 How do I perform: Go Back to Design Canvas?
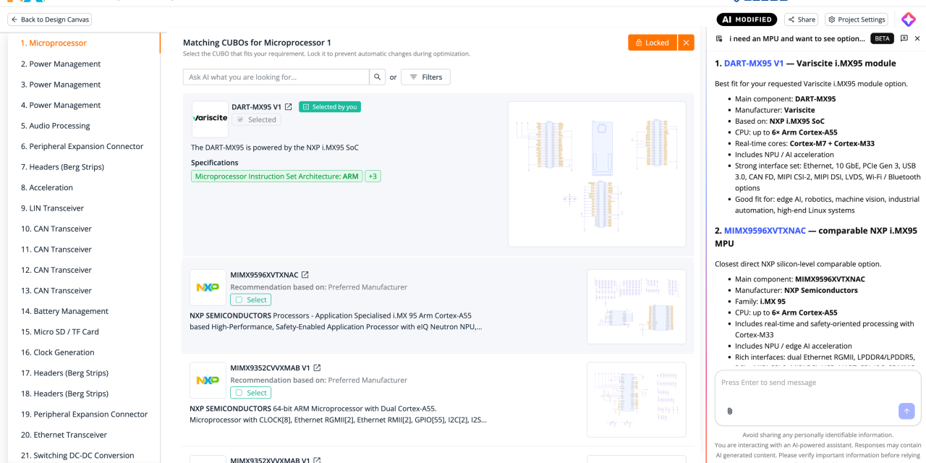pos(49,20)
